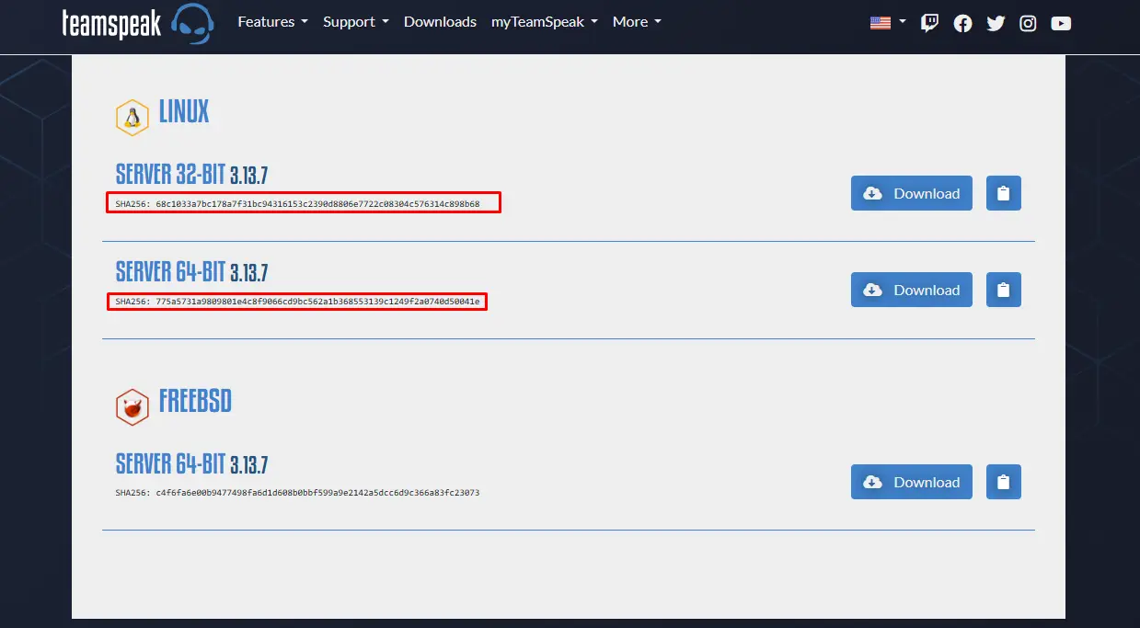1140x628 pixels.
Task: Go to Downloads in navigation bar
Action: coord(440,22)
